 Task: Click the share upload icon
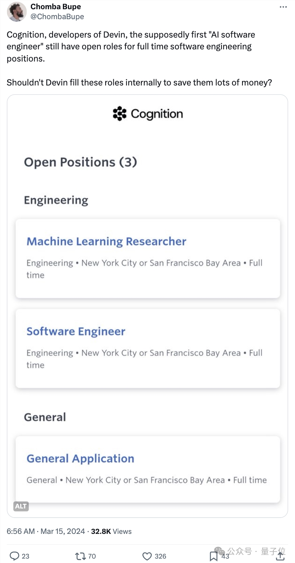[x=280, y=556]
